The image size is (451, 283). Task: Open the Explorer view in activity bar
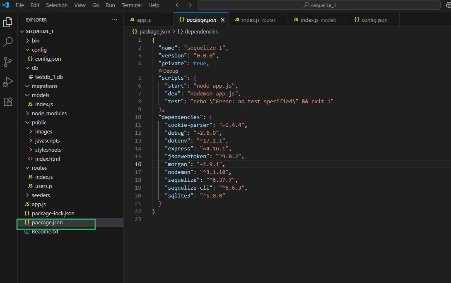(8, 22)
